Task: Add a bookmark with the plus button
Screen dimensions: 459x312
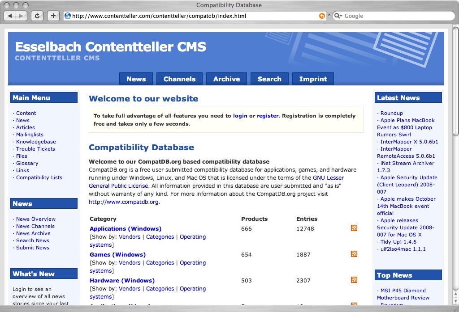Action: (53, 16)
